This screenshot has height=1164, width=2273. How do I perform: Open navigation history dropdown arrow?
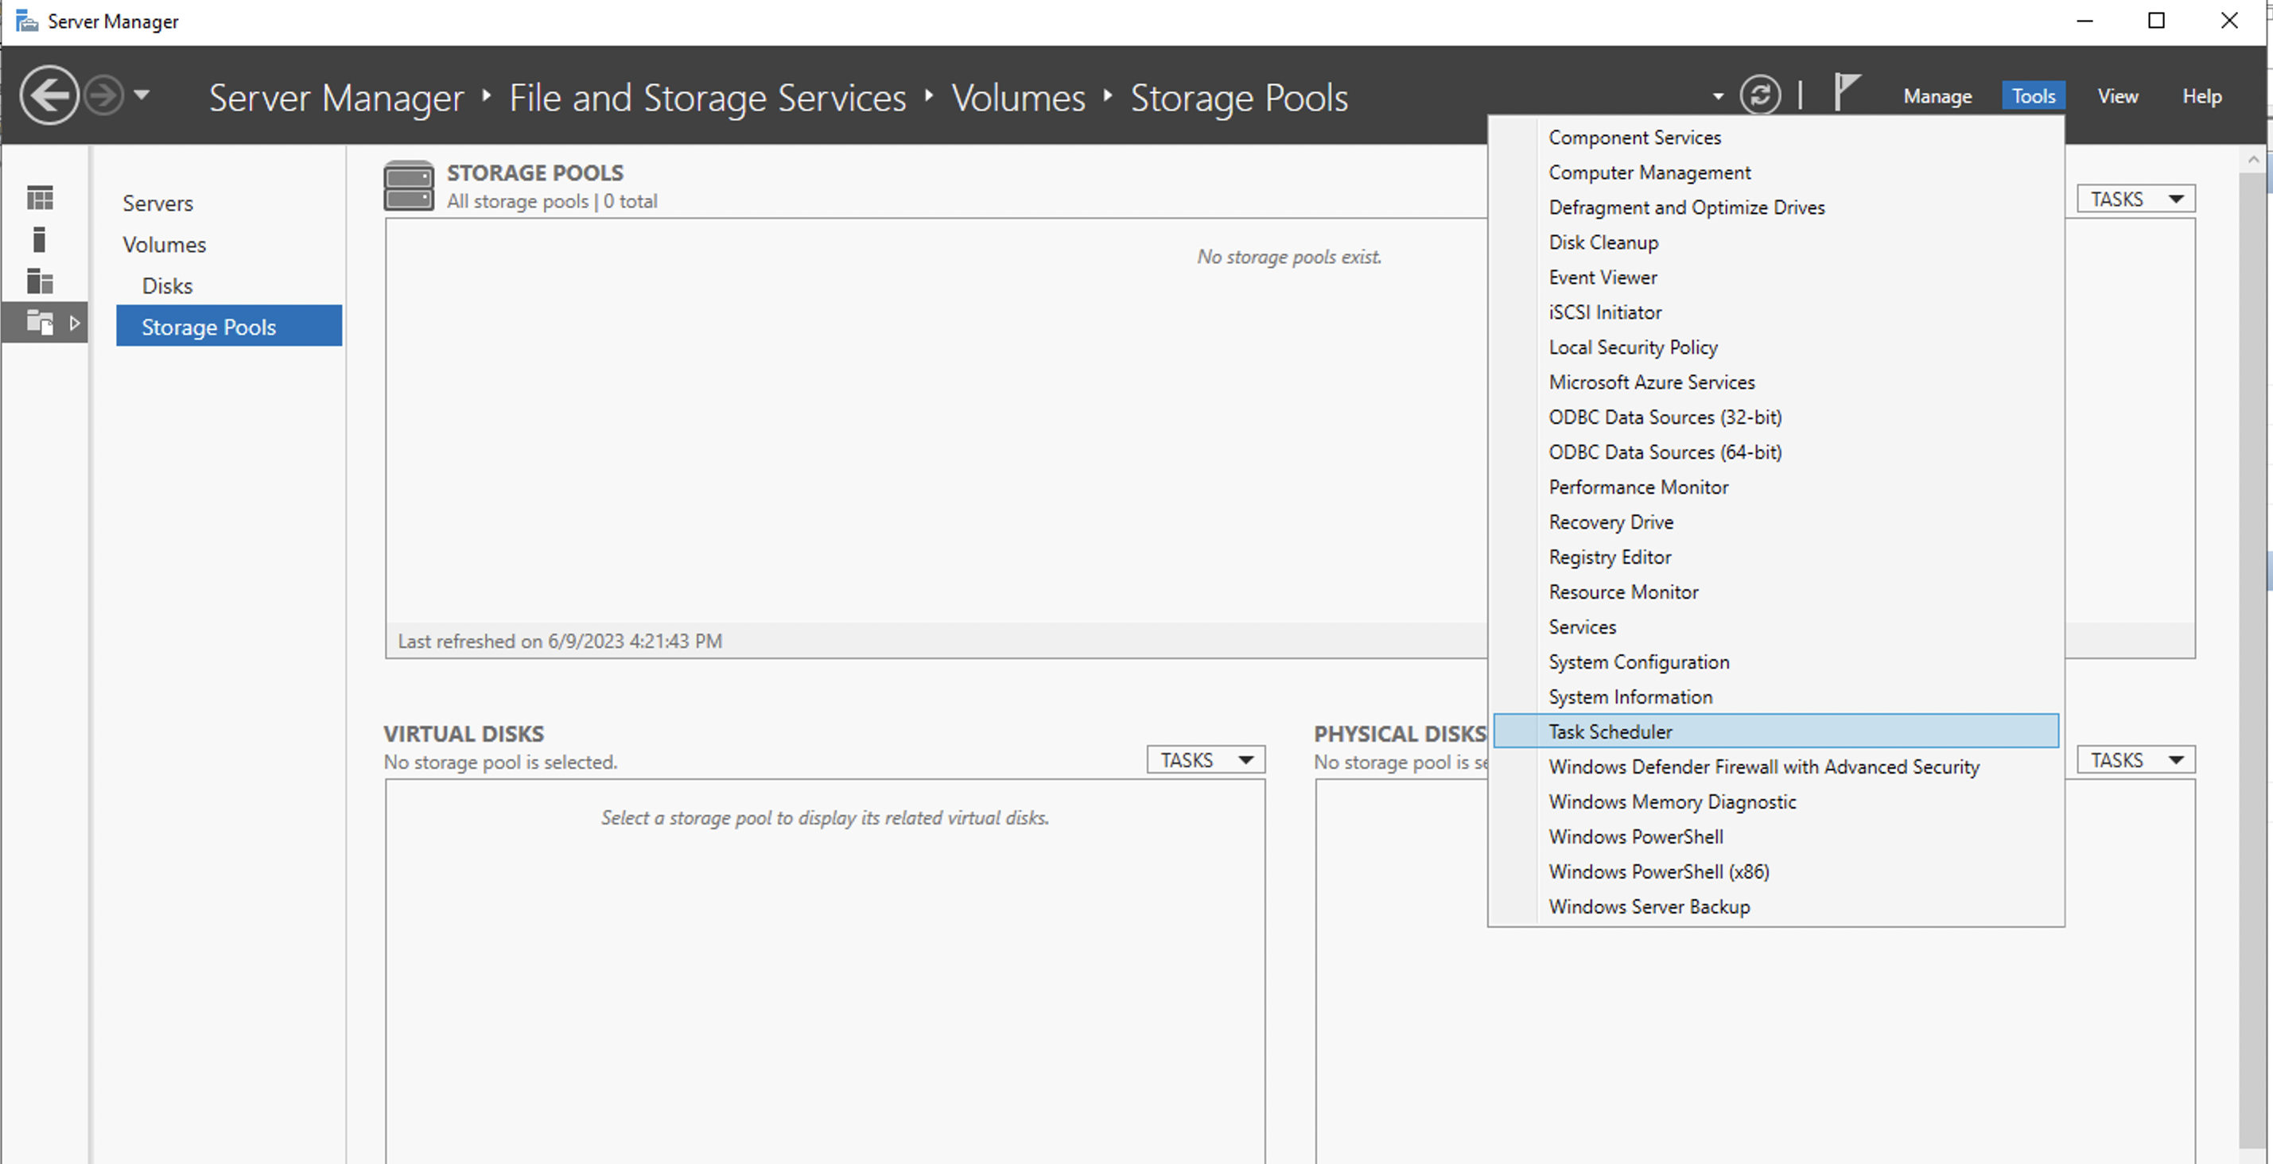142,95
